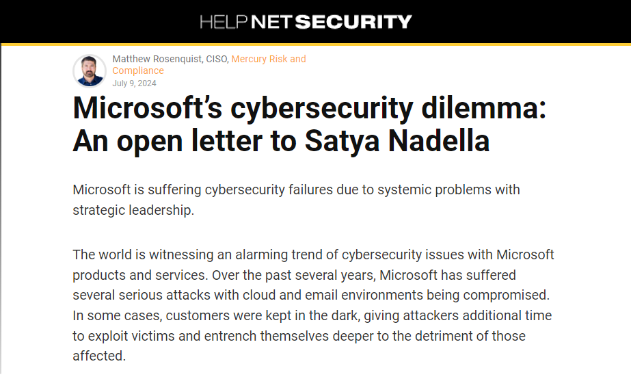Click 'Satya Nadella' in the headline
631x379 pixels.
[x=397, y=141]
